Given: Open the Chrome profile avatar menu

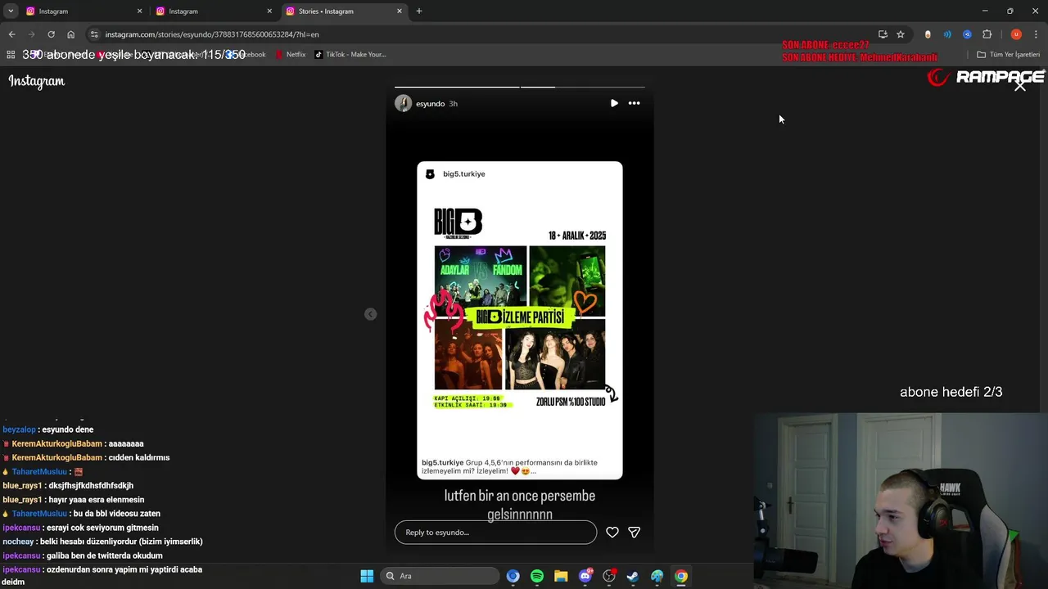Looking at the screenshot, I should [1016, 34].
